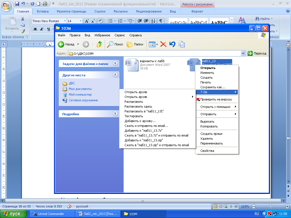Click the Word help question mark icon
This screenshot has height=218, width=291.
click(x=288, y=11)
